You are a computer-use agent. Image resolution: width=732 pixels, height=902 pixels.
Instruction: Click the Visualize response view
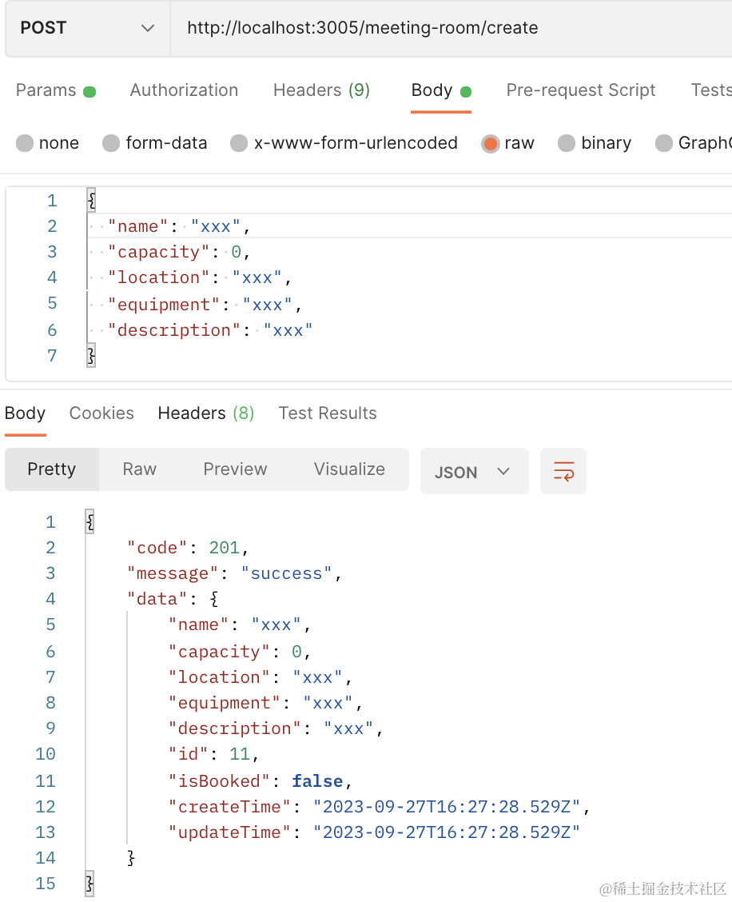coord(349,469)
